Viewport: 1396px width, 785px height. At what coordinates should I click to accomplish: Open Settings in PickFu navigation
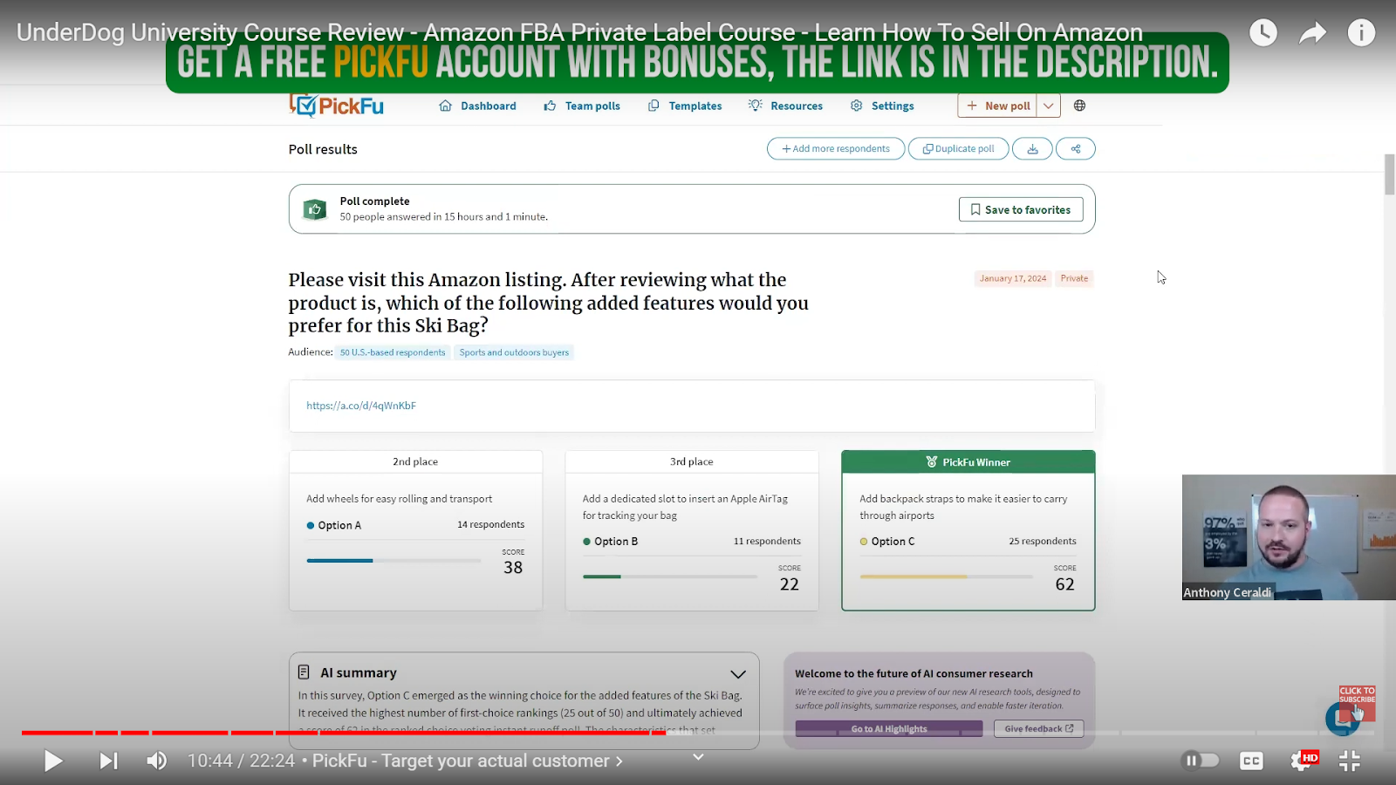(x=882, y=106)
